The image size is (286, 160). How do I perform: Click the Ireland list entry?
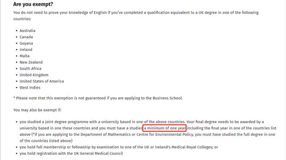(x=26, y=49)
